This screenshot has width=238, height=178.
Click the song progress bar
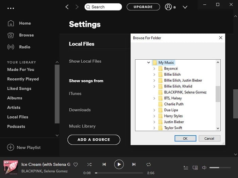[x=119, y=173]
